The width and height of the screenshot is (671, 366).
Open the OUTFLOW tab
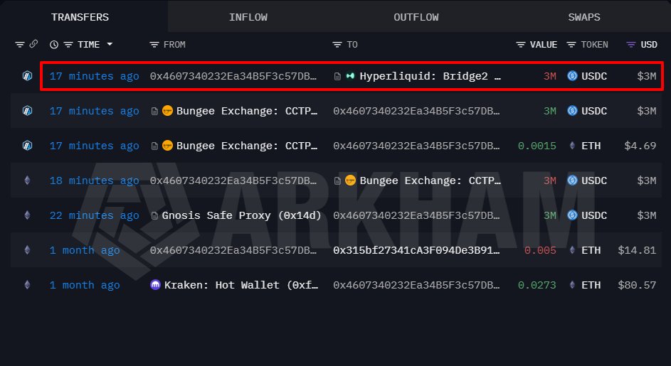coord(416,17)
